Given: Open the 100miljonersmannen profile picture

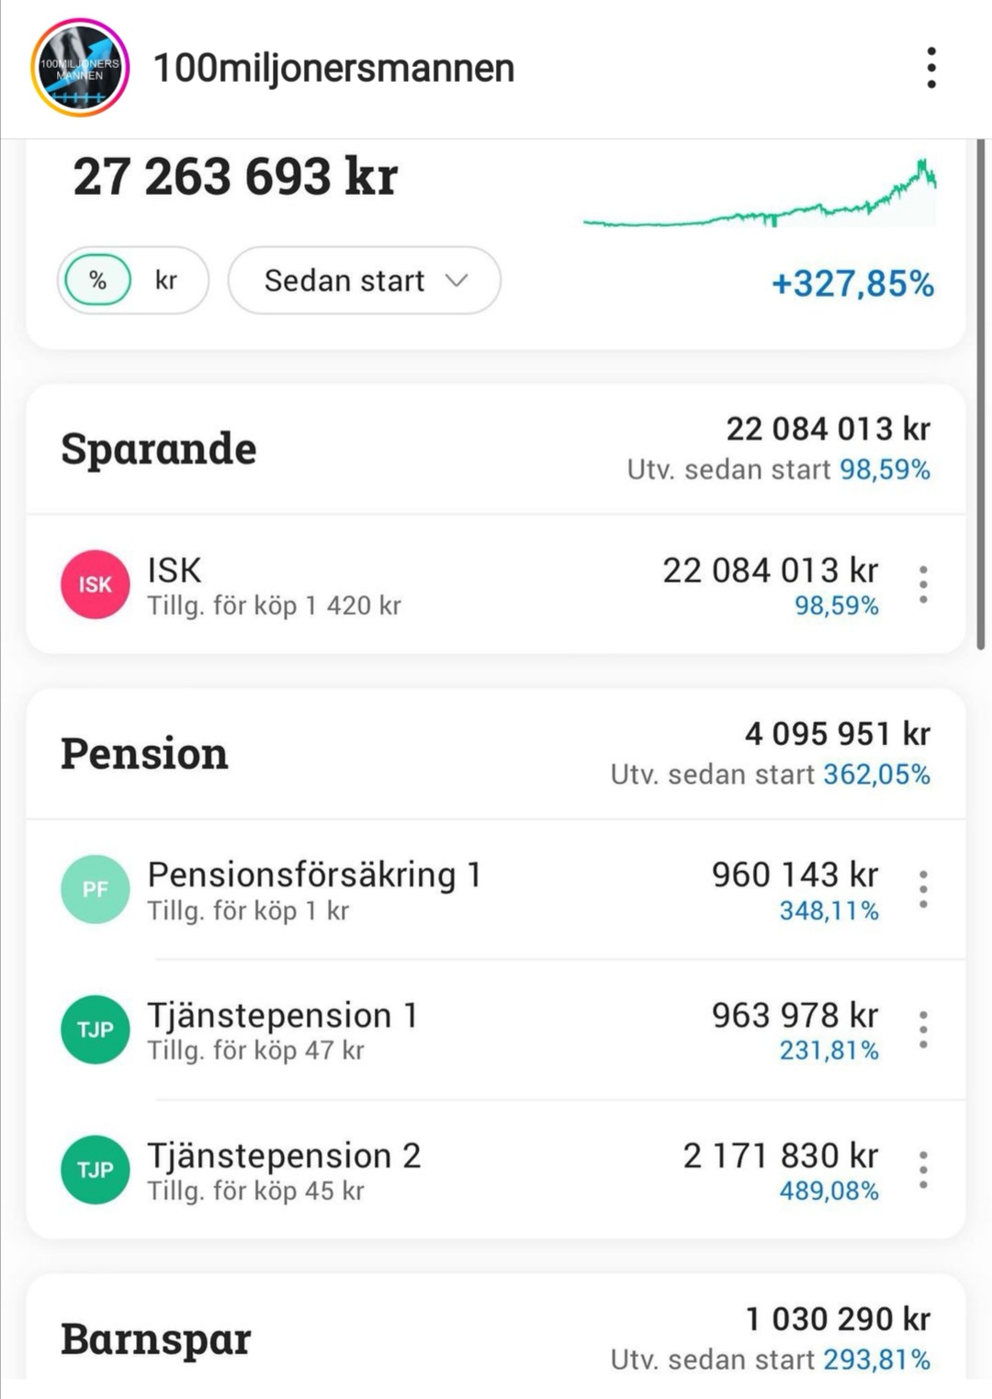Looking at the screenshot, I should [x=80, y=68].
